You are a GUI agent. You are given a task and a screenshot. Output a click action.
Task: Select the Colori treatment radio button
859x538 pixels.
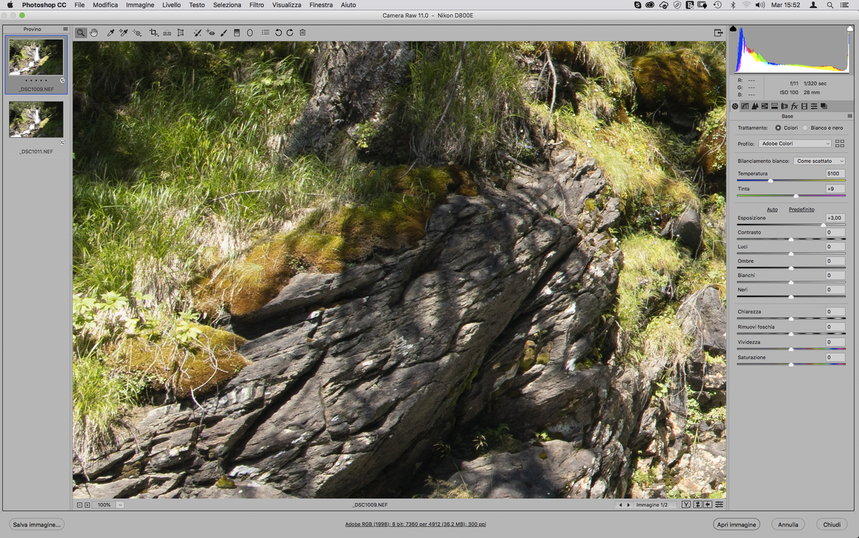[778, 128]
